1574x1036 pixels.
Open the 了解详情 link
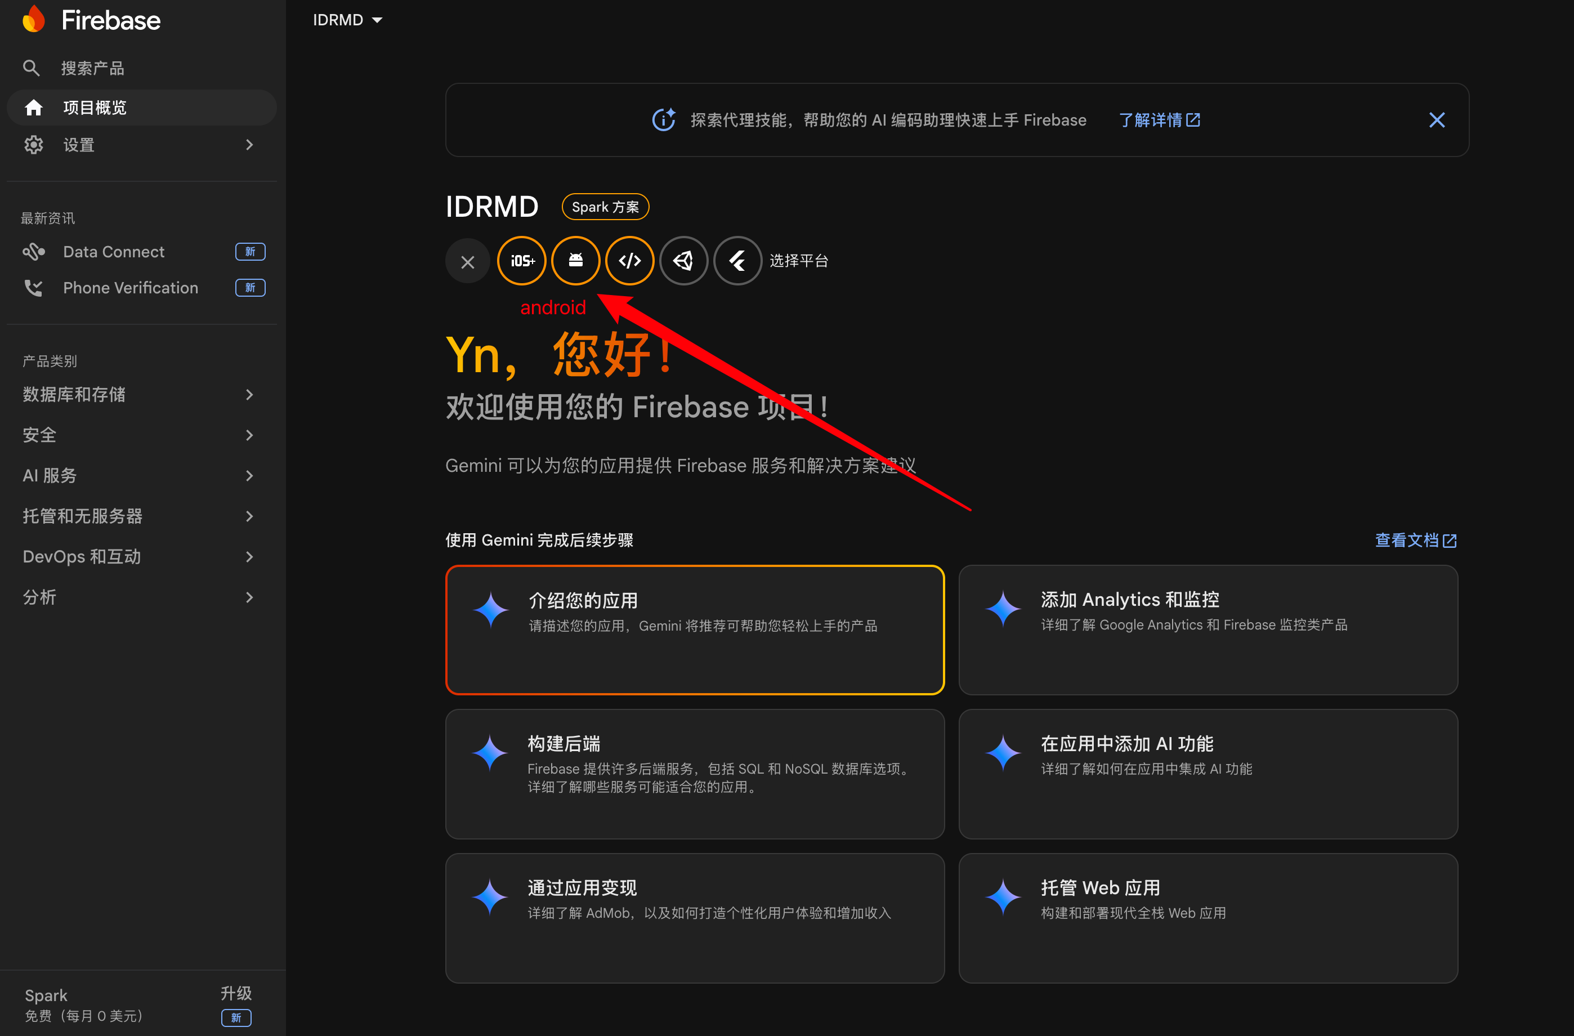coord(1159,120)
